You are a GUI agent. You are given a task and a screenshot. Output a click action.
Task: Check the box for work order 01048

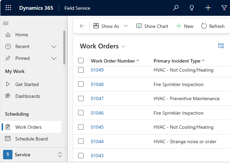click(81, 84)
